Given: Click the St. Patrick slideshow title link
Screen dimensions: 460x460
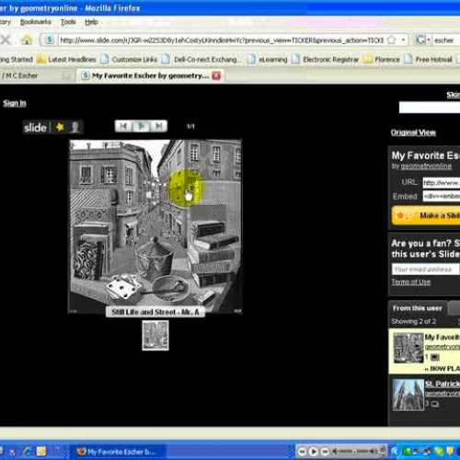Looking at the screenshot, I should 443,384.
